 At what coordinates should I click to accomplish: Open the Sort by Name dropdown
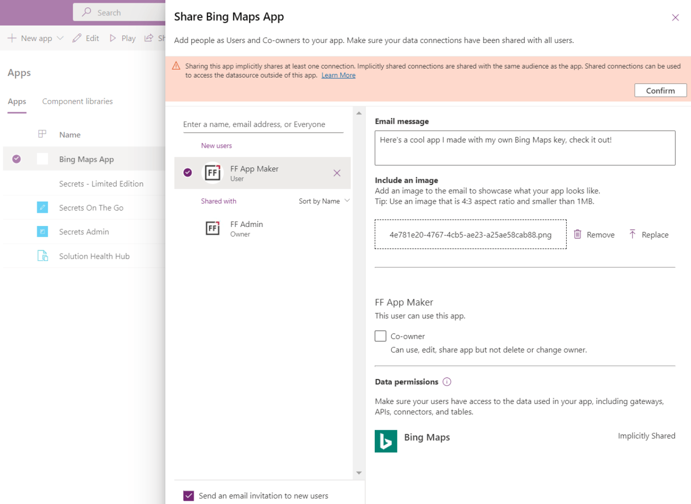(x=324, y=201)
